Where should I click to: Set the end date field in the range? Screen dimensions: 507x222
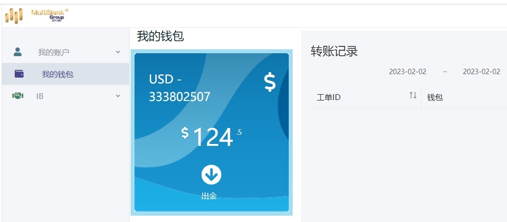tap(482, 72)
